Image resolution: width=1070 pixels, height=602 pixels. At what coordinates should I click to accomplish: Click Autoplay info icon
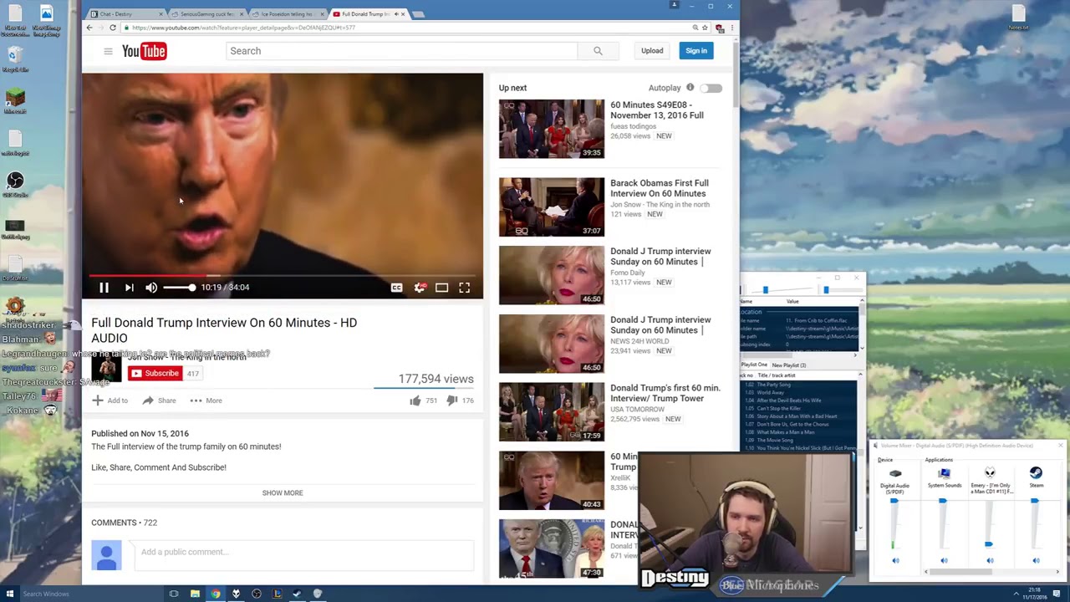(x=690, y=88)
